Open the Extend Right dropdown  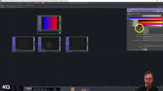tap(153, 36)
